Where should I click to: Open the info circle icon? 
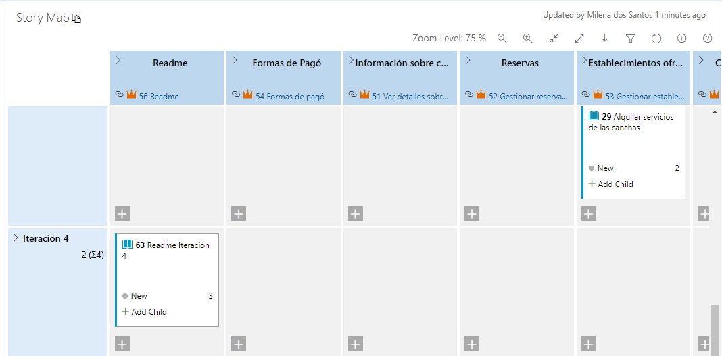pos(682,39)
